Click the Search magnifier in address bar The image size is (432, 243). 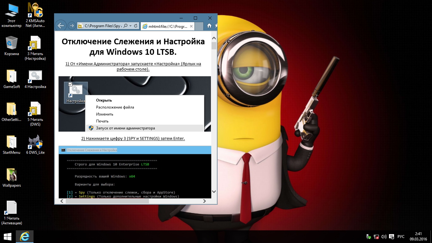coord(126,26)
